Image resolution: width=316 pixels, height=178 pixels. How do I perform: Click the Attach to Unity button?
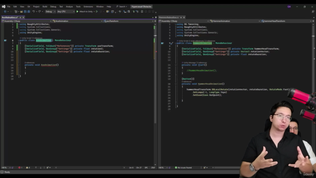[84, 12]
